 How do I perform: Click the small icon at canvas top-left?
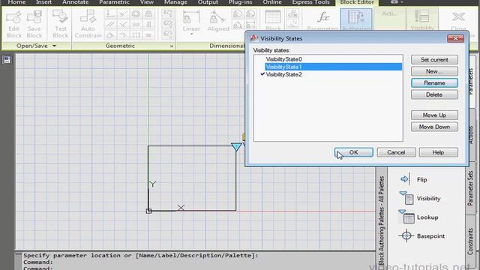[7, 60]
